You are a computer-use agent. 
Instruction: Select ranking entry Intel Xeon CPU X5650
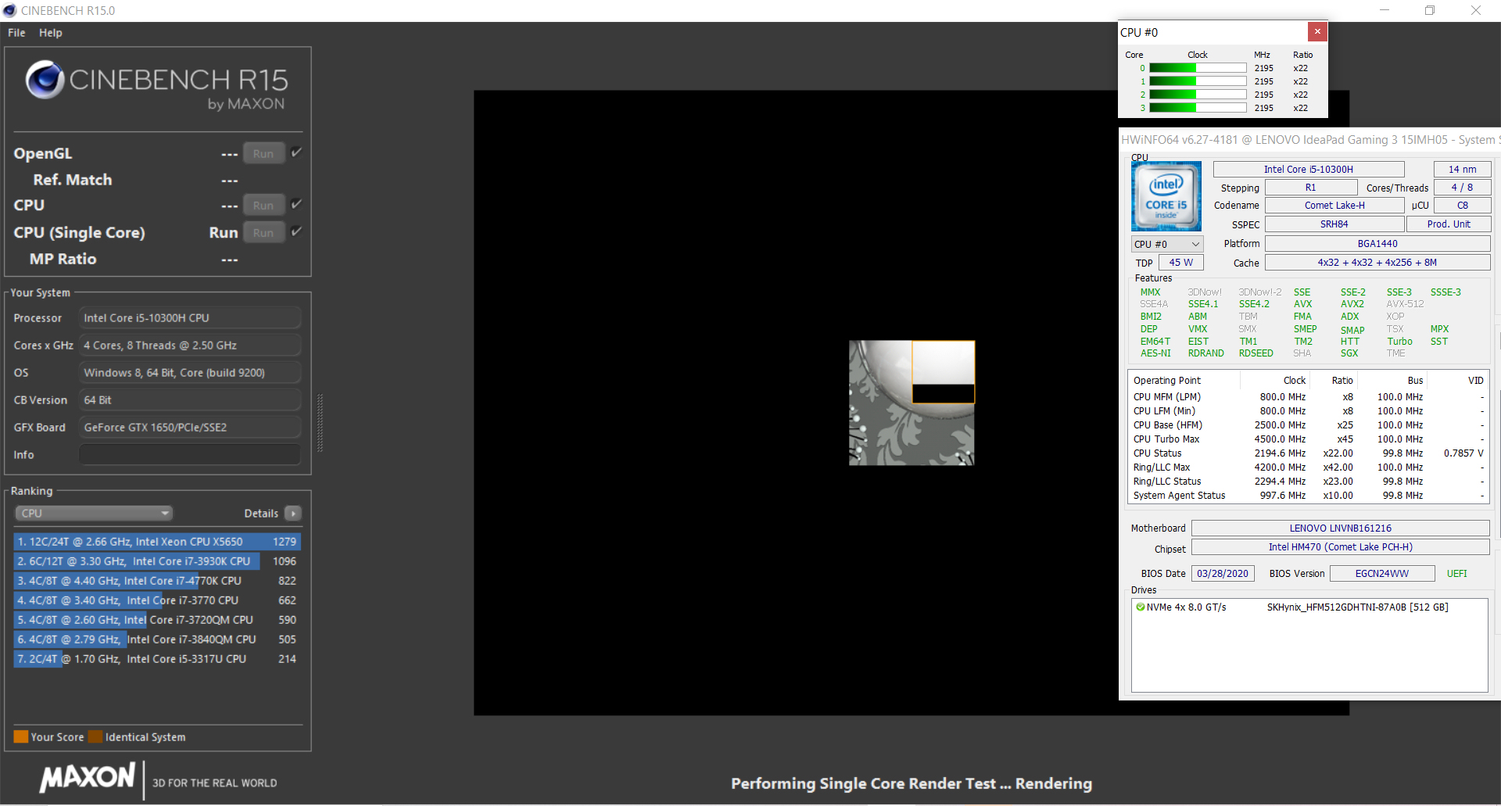[157, 542]
